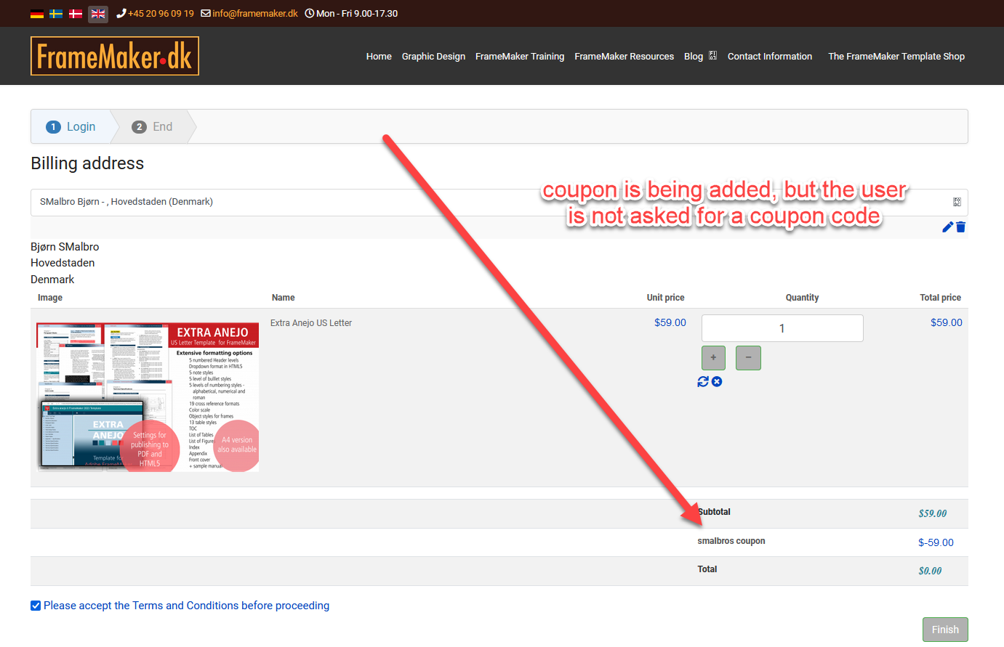Click the Image column header

tap(50, 298)
